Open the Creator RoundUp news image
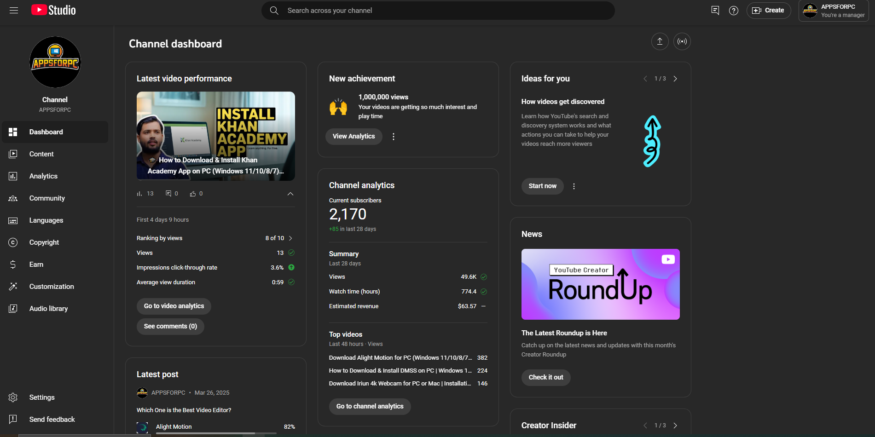The width and height of the screenshot is (875, 437). [x=601, y=284]
